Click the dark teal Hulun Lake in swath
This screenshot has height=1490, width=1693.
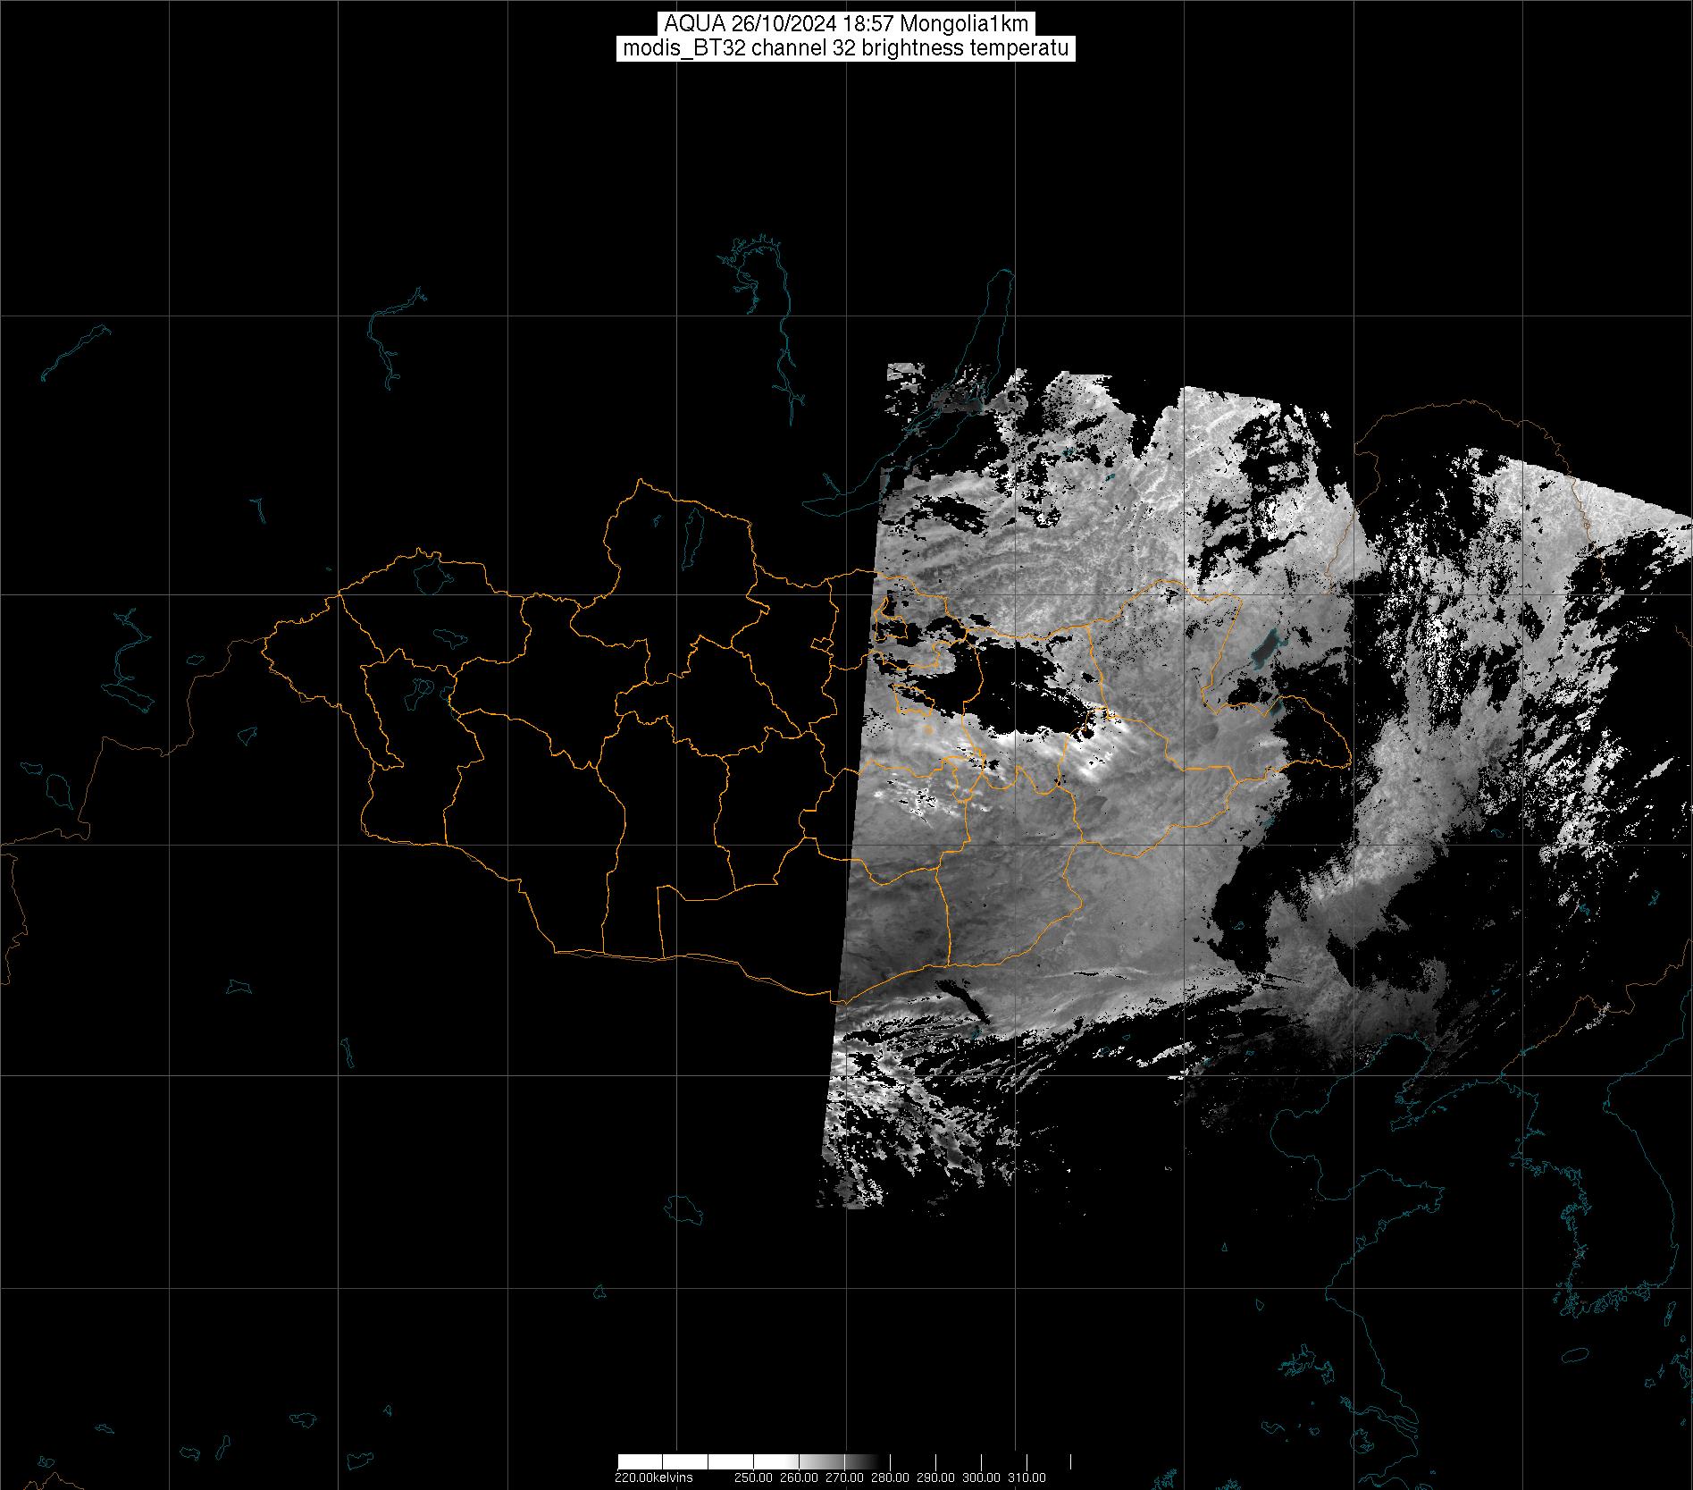[1264, 646]
